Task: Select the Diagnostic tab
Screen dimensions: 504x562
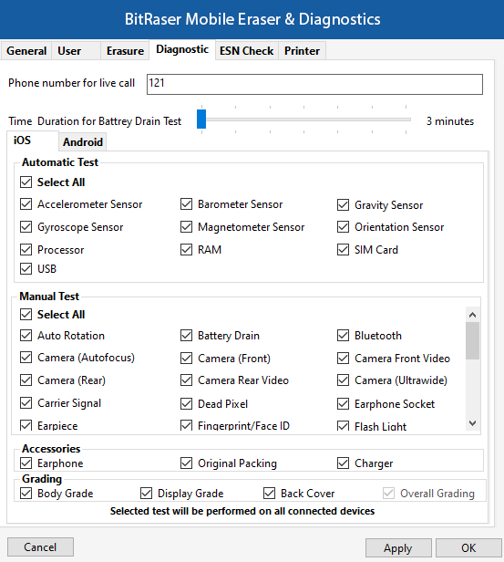Action: tap(182, 49)
